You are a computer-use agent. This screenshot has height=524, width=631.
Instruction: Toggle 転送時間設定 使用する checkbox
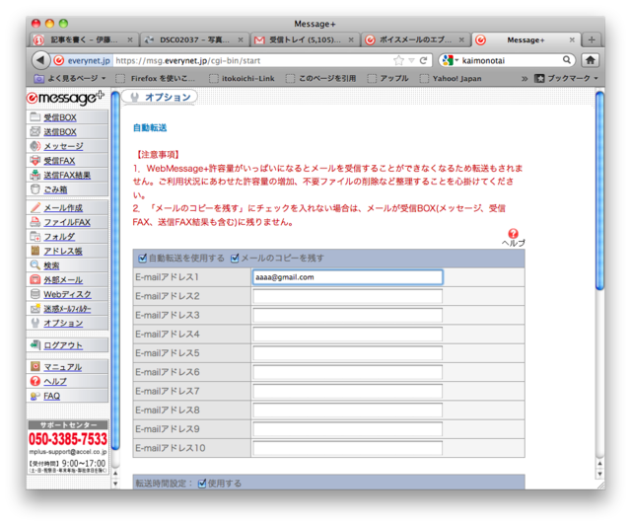point(202,484)
